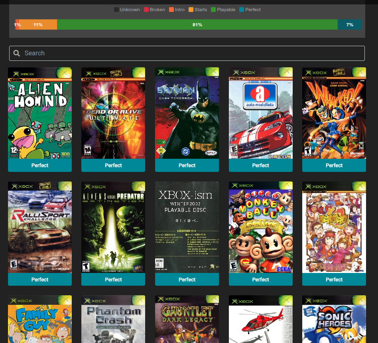Click the teal 7% bar segment

pyautogui.click(x=350, y=25)
